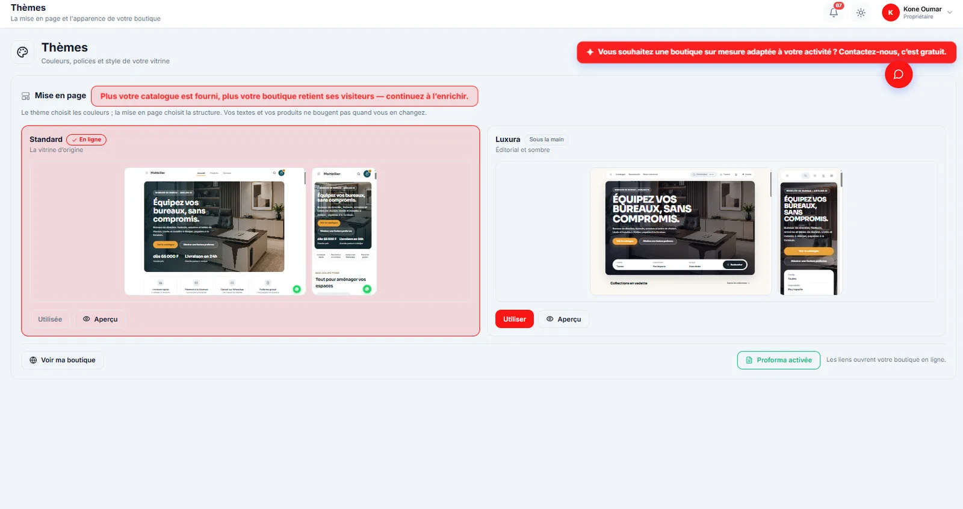The width and height of the screenshot is (963, 509).
Task: Open the notifications bell
Action: [x=834, y=13]
